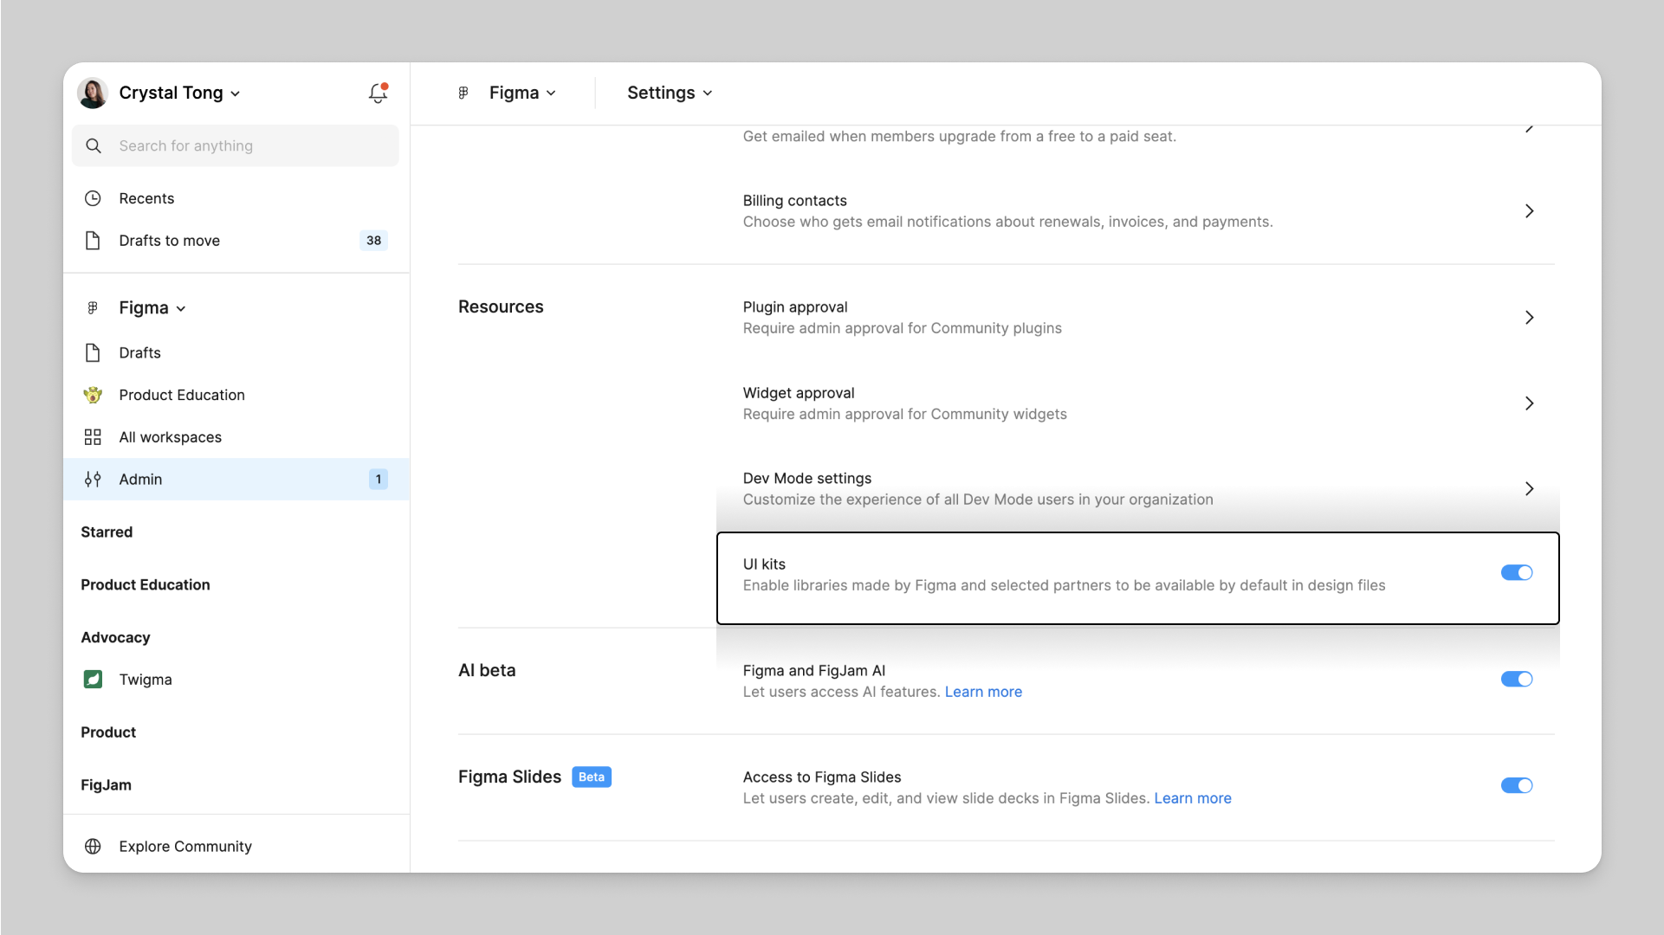Click the search magnifier icon
This screenshot has height=935, width=1664.
[94, 145]
